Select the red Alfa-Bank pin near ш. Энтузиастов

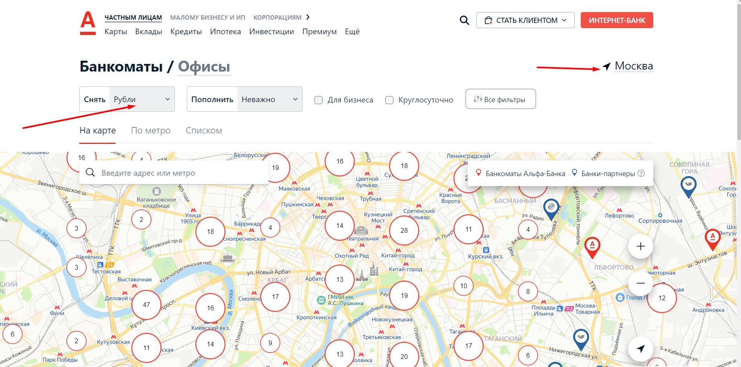[712, 239]
